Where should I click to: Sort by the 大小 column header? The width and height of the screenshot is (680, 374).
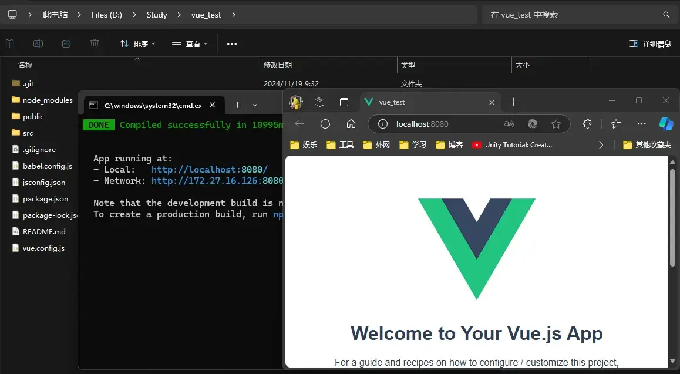[x=522, y=65]
